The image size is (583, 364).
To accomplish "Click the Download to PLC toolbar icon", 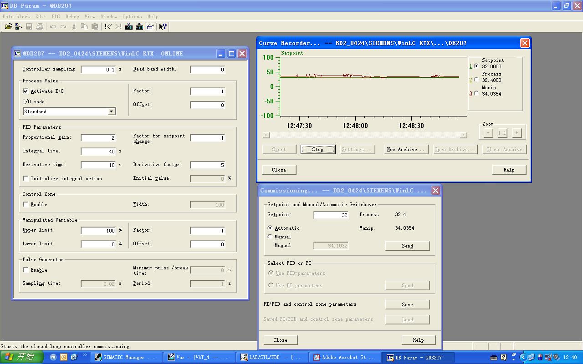I will point(128,27).
